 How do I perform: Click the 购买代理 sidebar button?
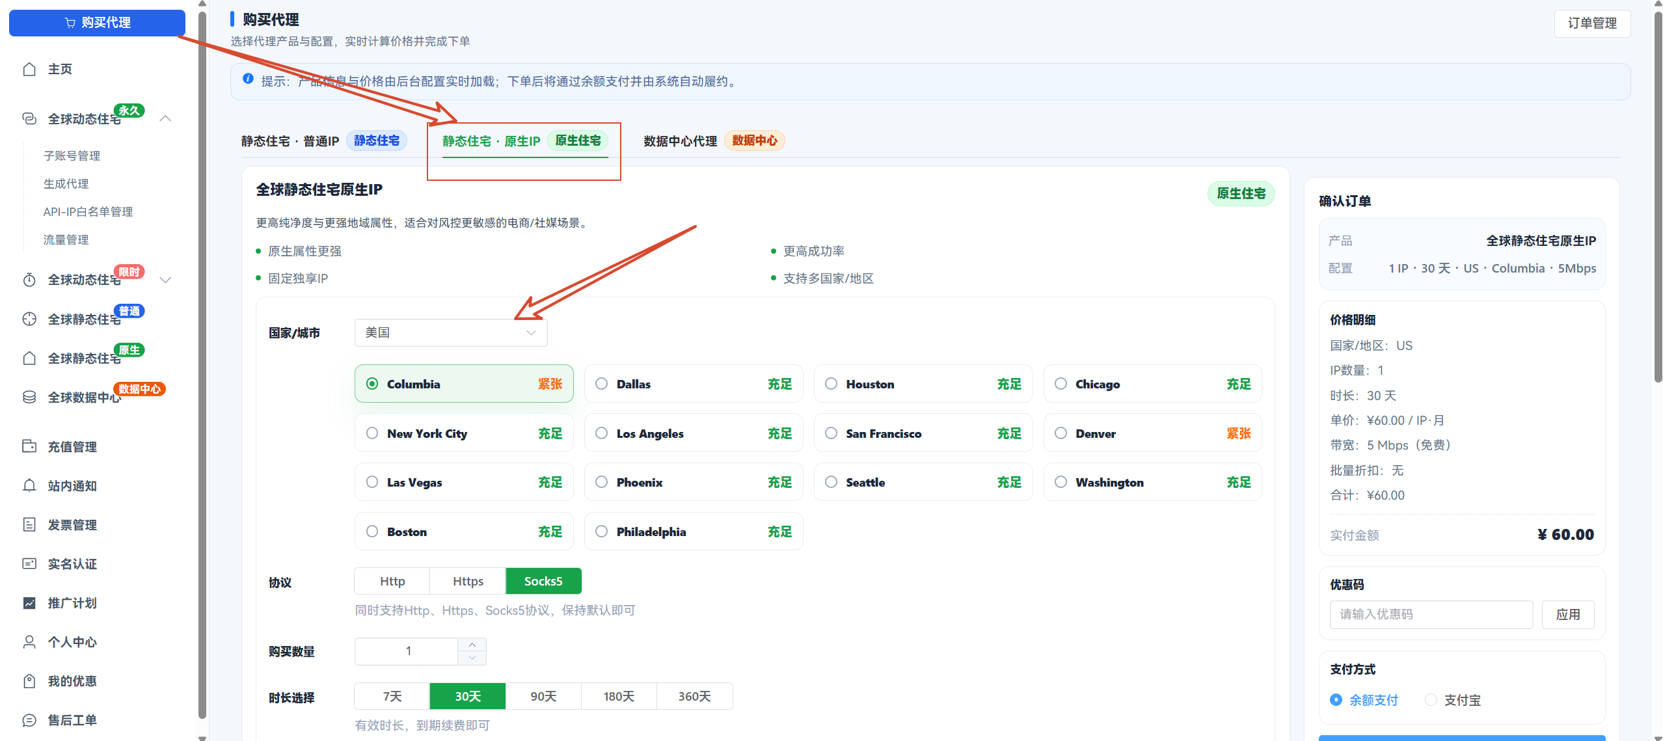pos(97,23)
